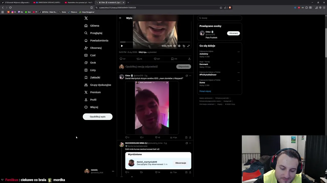This screenshot has width=327, height=183.
Task: Open the #PolitykaNaDeser trend
Action: coord(208,75)
